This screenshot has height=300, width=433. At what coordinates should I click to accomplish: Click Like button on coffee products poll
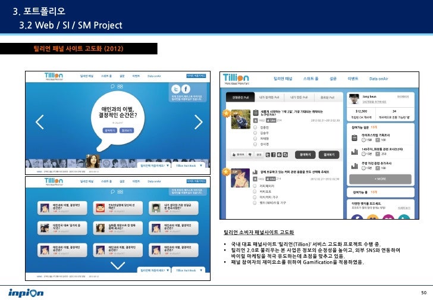[x=271, y=179]
